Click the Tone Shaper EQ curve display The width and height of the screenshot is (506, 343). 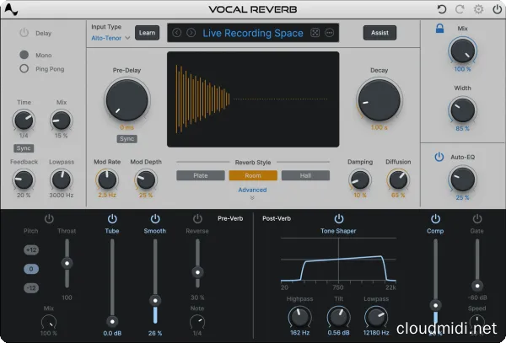coord(338,260)
